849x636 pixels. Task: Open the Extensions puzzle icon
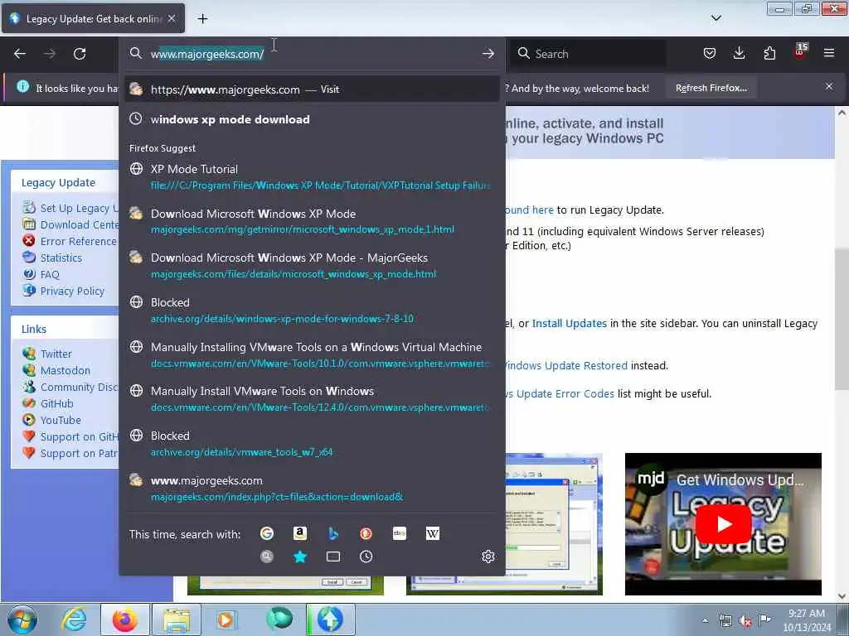pos(769,53)
